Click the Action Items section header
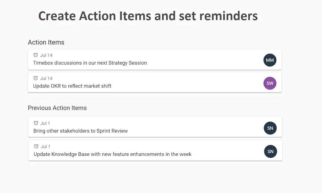Screen dimensions: 322x193 click(x=46, y=42)
